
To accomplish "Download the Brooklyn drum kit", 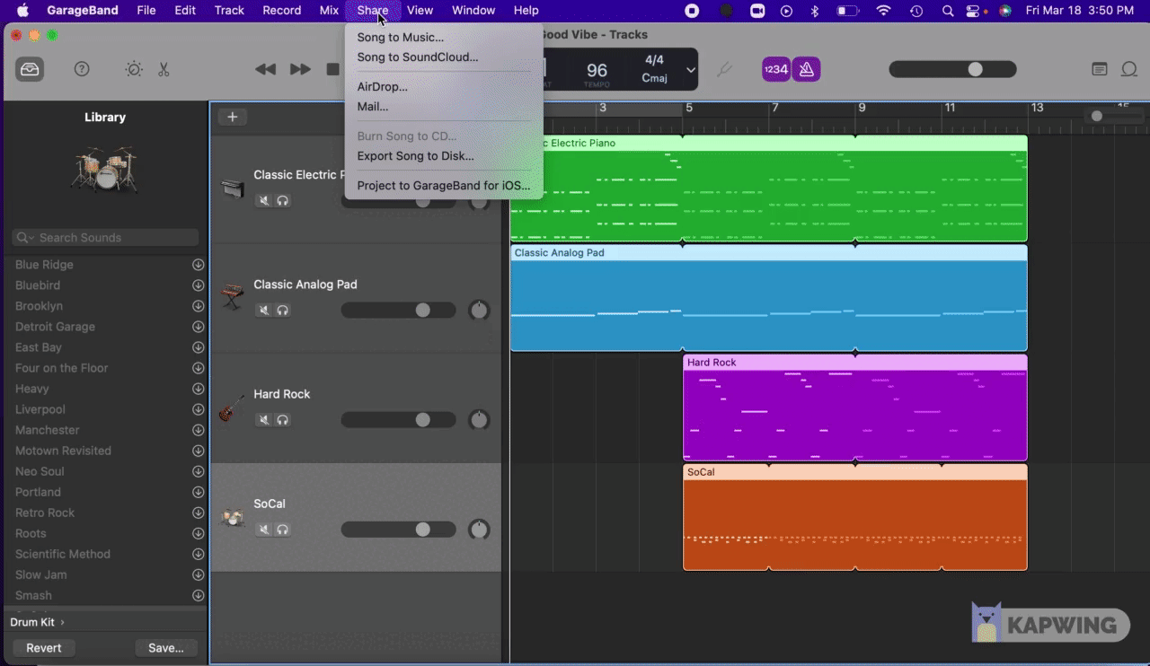I will click(198, 306).
